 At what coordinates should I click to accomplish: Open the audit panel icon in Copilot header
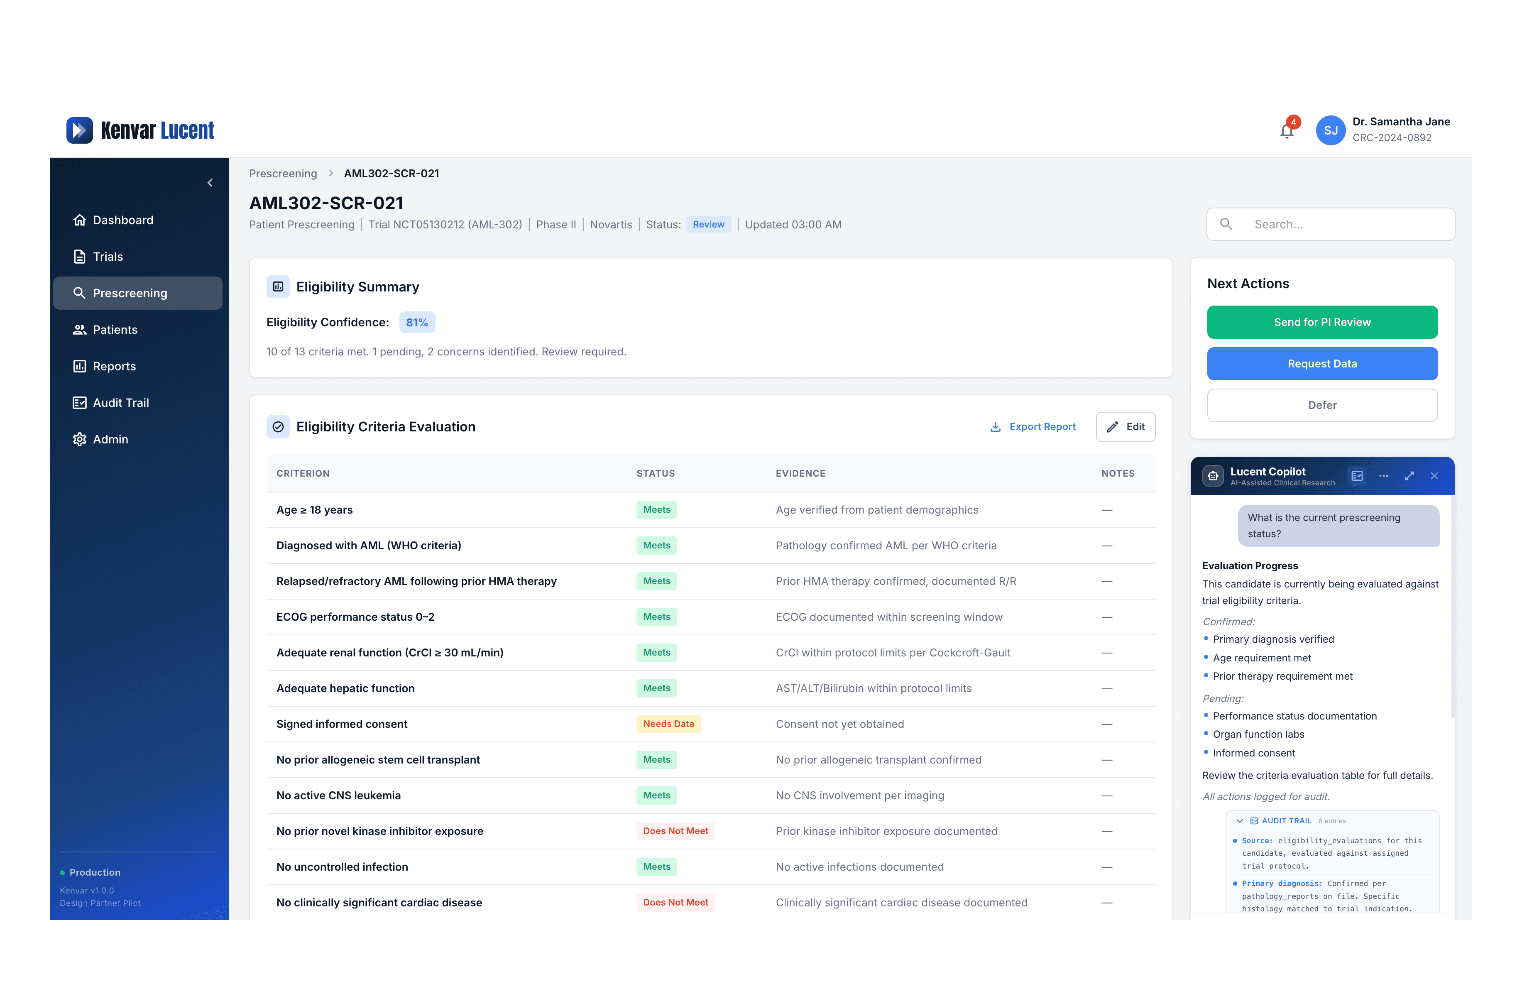(x=1357, y=476)
